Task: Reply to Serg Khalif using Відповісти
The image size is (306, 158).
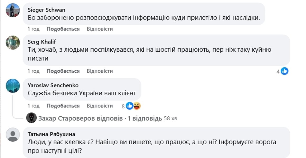Action: pyautogui.click(x=100, y=71)
